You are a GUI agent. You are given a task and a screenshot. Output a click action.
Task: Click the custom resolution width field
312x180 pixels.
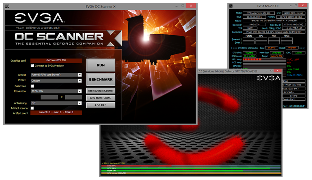(x=49, y=97)
